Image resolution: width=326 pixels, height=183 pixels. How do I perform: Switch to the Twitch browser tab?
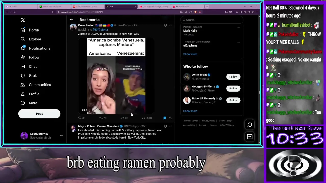pos(20,7)
